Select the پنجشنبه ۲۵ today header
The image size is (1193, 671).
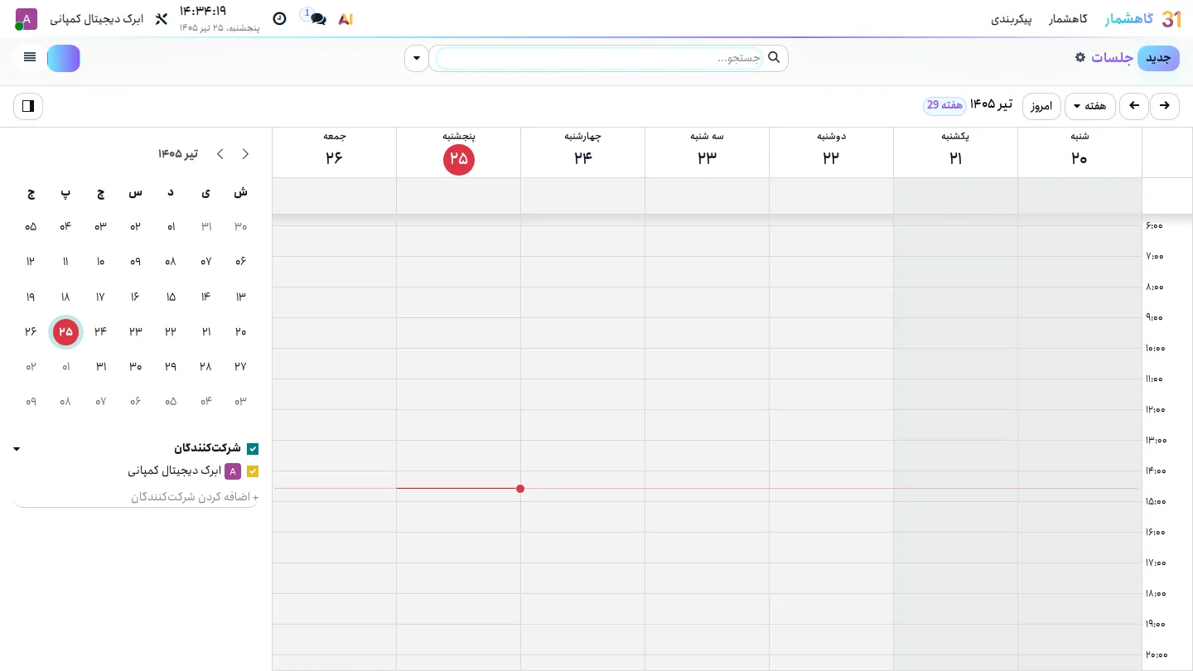[458, 152]
